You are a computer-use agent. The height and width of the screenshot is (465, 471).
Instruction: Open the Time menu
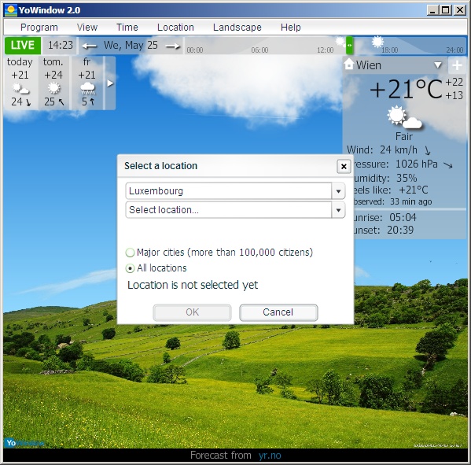127,28
